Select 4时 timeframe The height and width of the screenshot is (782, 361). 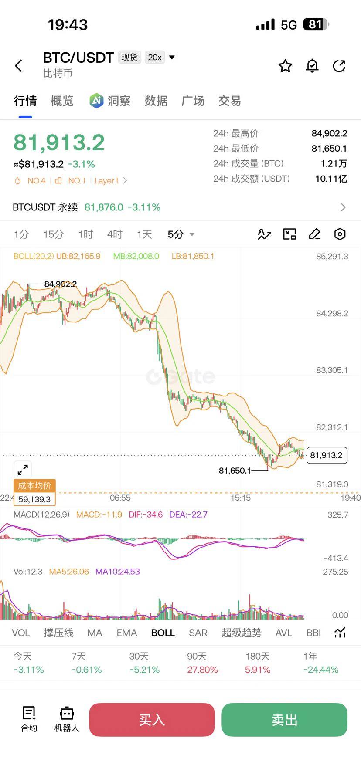pyautogui.click(x=115, y=234)
